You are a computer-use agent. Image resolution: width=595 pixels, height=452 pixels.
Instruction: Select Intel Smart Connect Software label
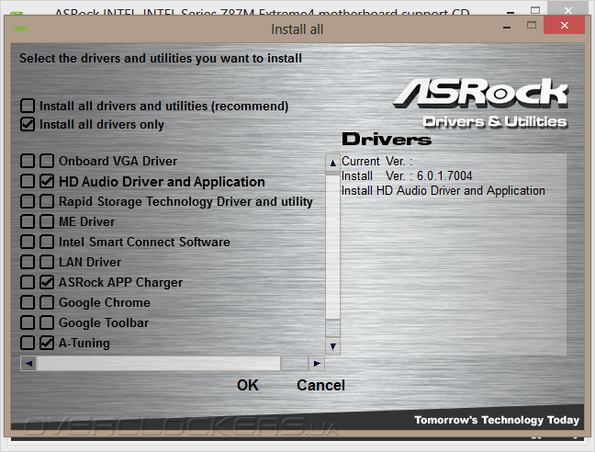click(144, 242)
